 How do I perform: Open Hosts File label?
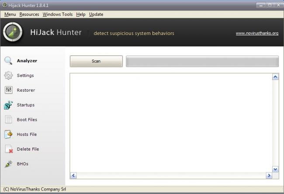click(27, 135)
